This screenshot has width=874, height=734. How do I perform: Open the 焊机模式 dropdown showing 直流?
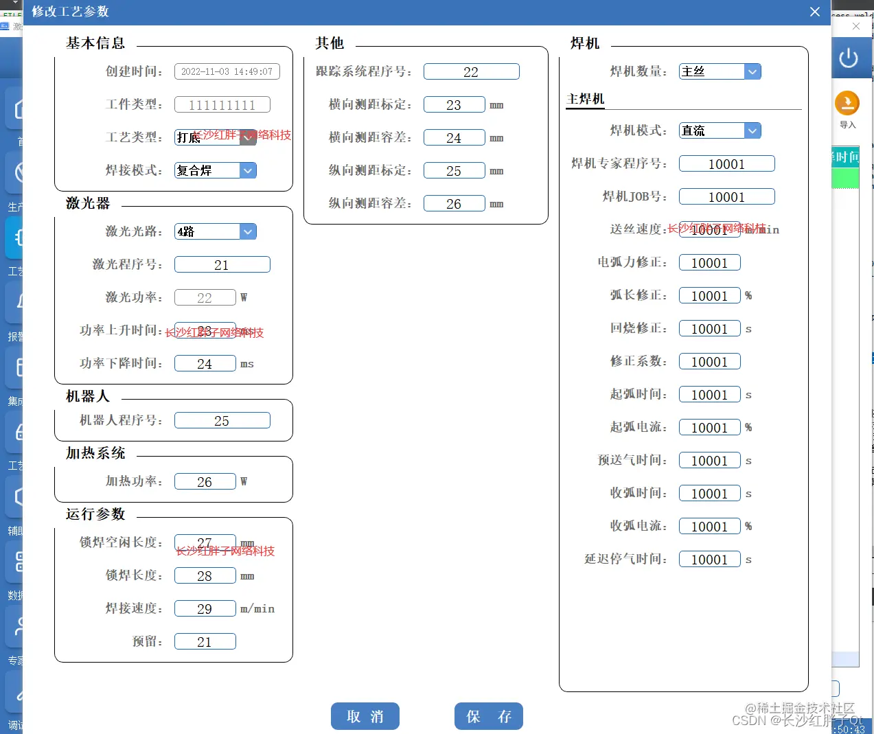pos(752,130)
